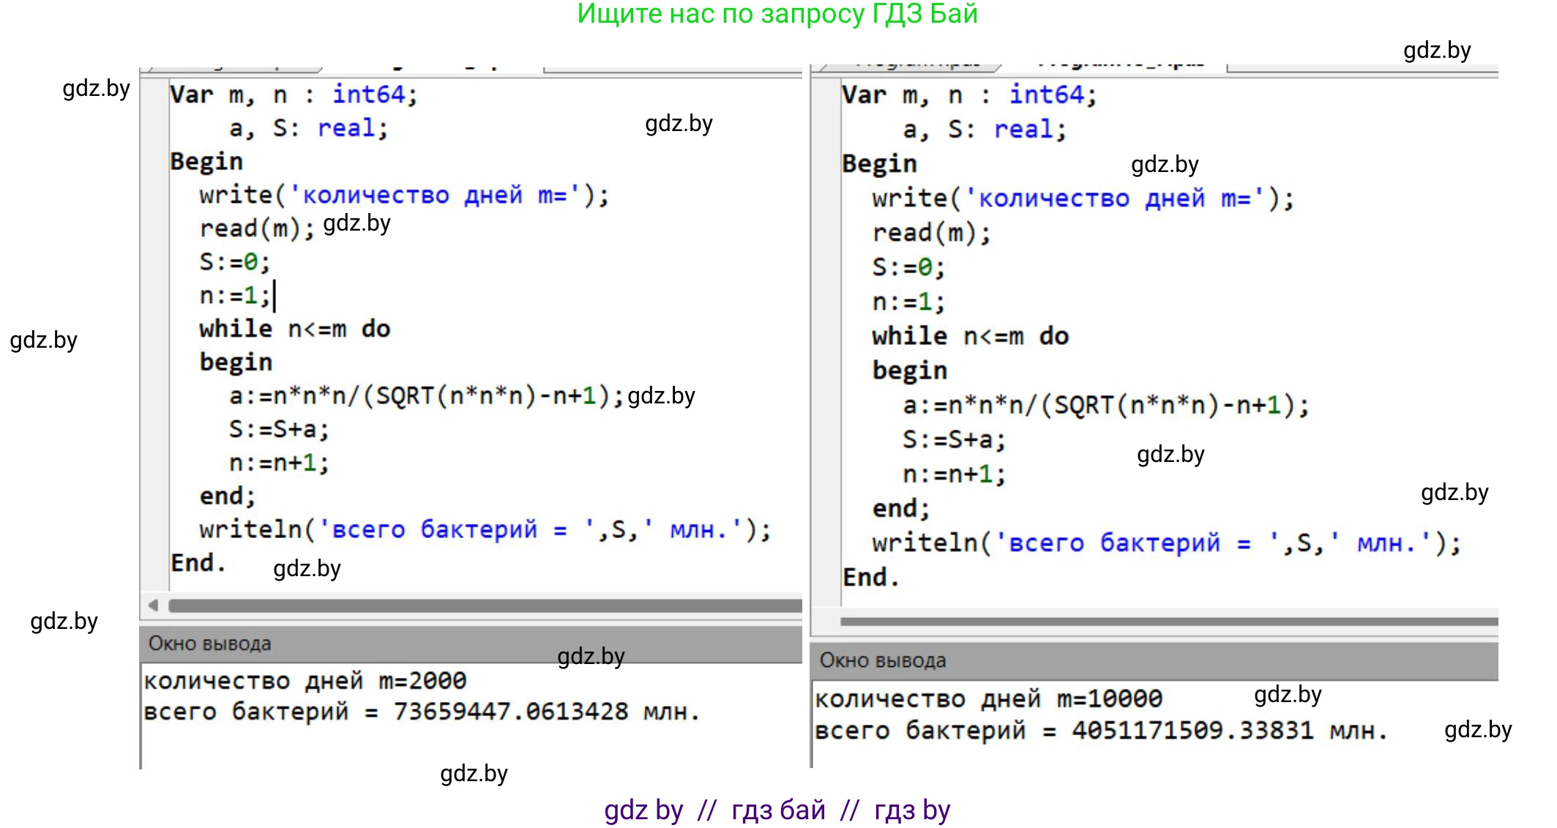Click the right 'Окно вывода' panel header
This screenshot has width=1557, height=828.
(882, 661)
